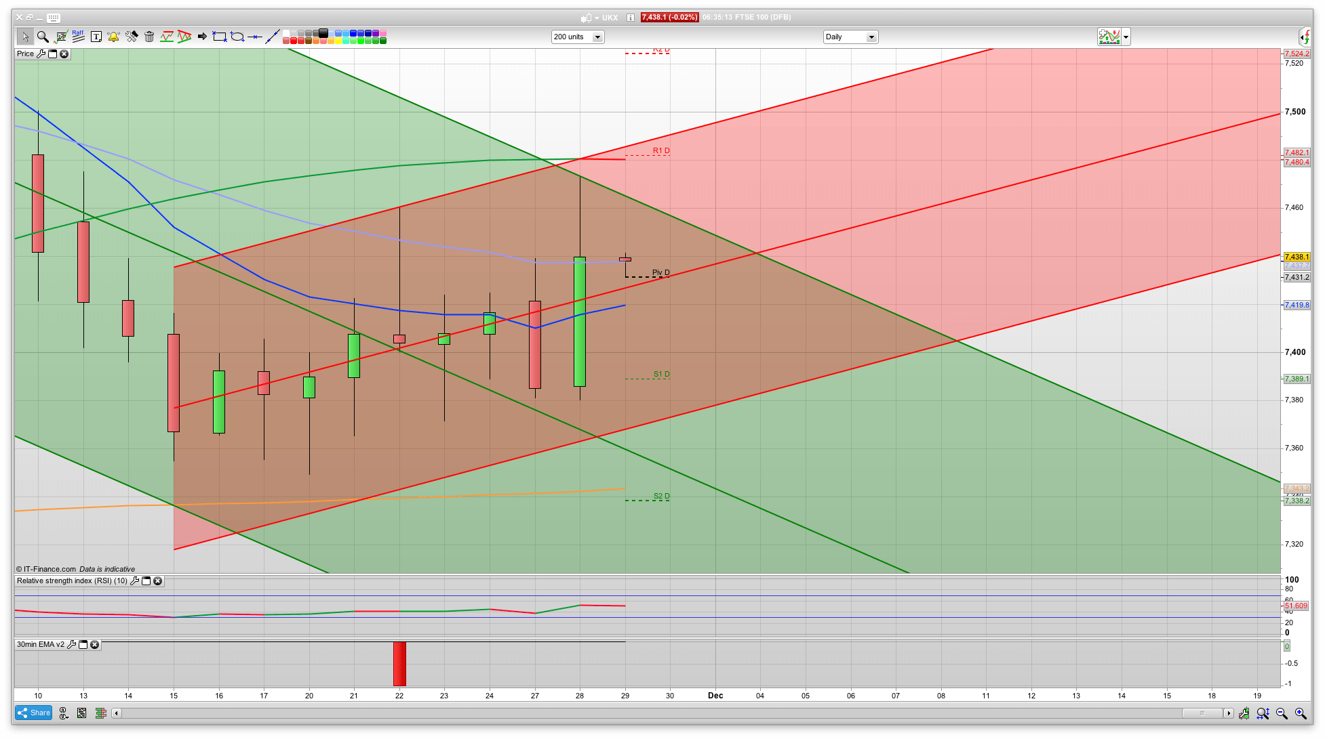
Task: Select the cursor pointer tool
Action: point(25,37)
